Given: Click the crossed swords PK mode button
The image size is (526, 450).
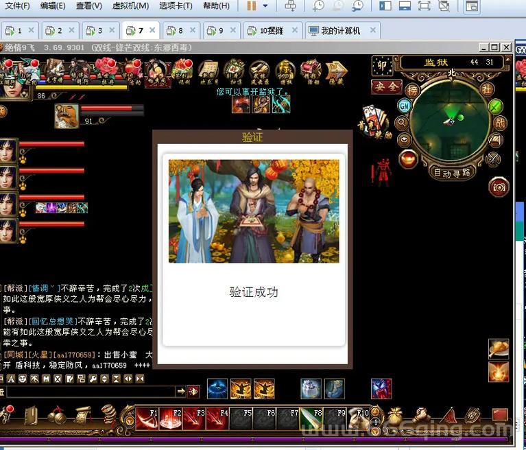Looking at the screenshot, I should tap(493, 158).
